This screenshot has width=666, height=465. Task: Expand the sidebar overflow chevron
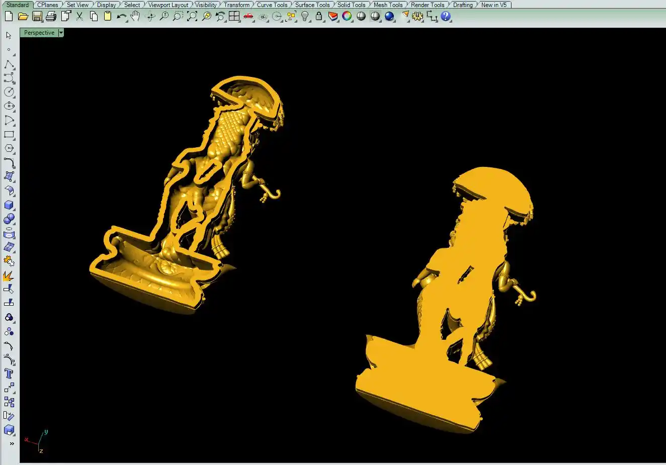[12, 444]
